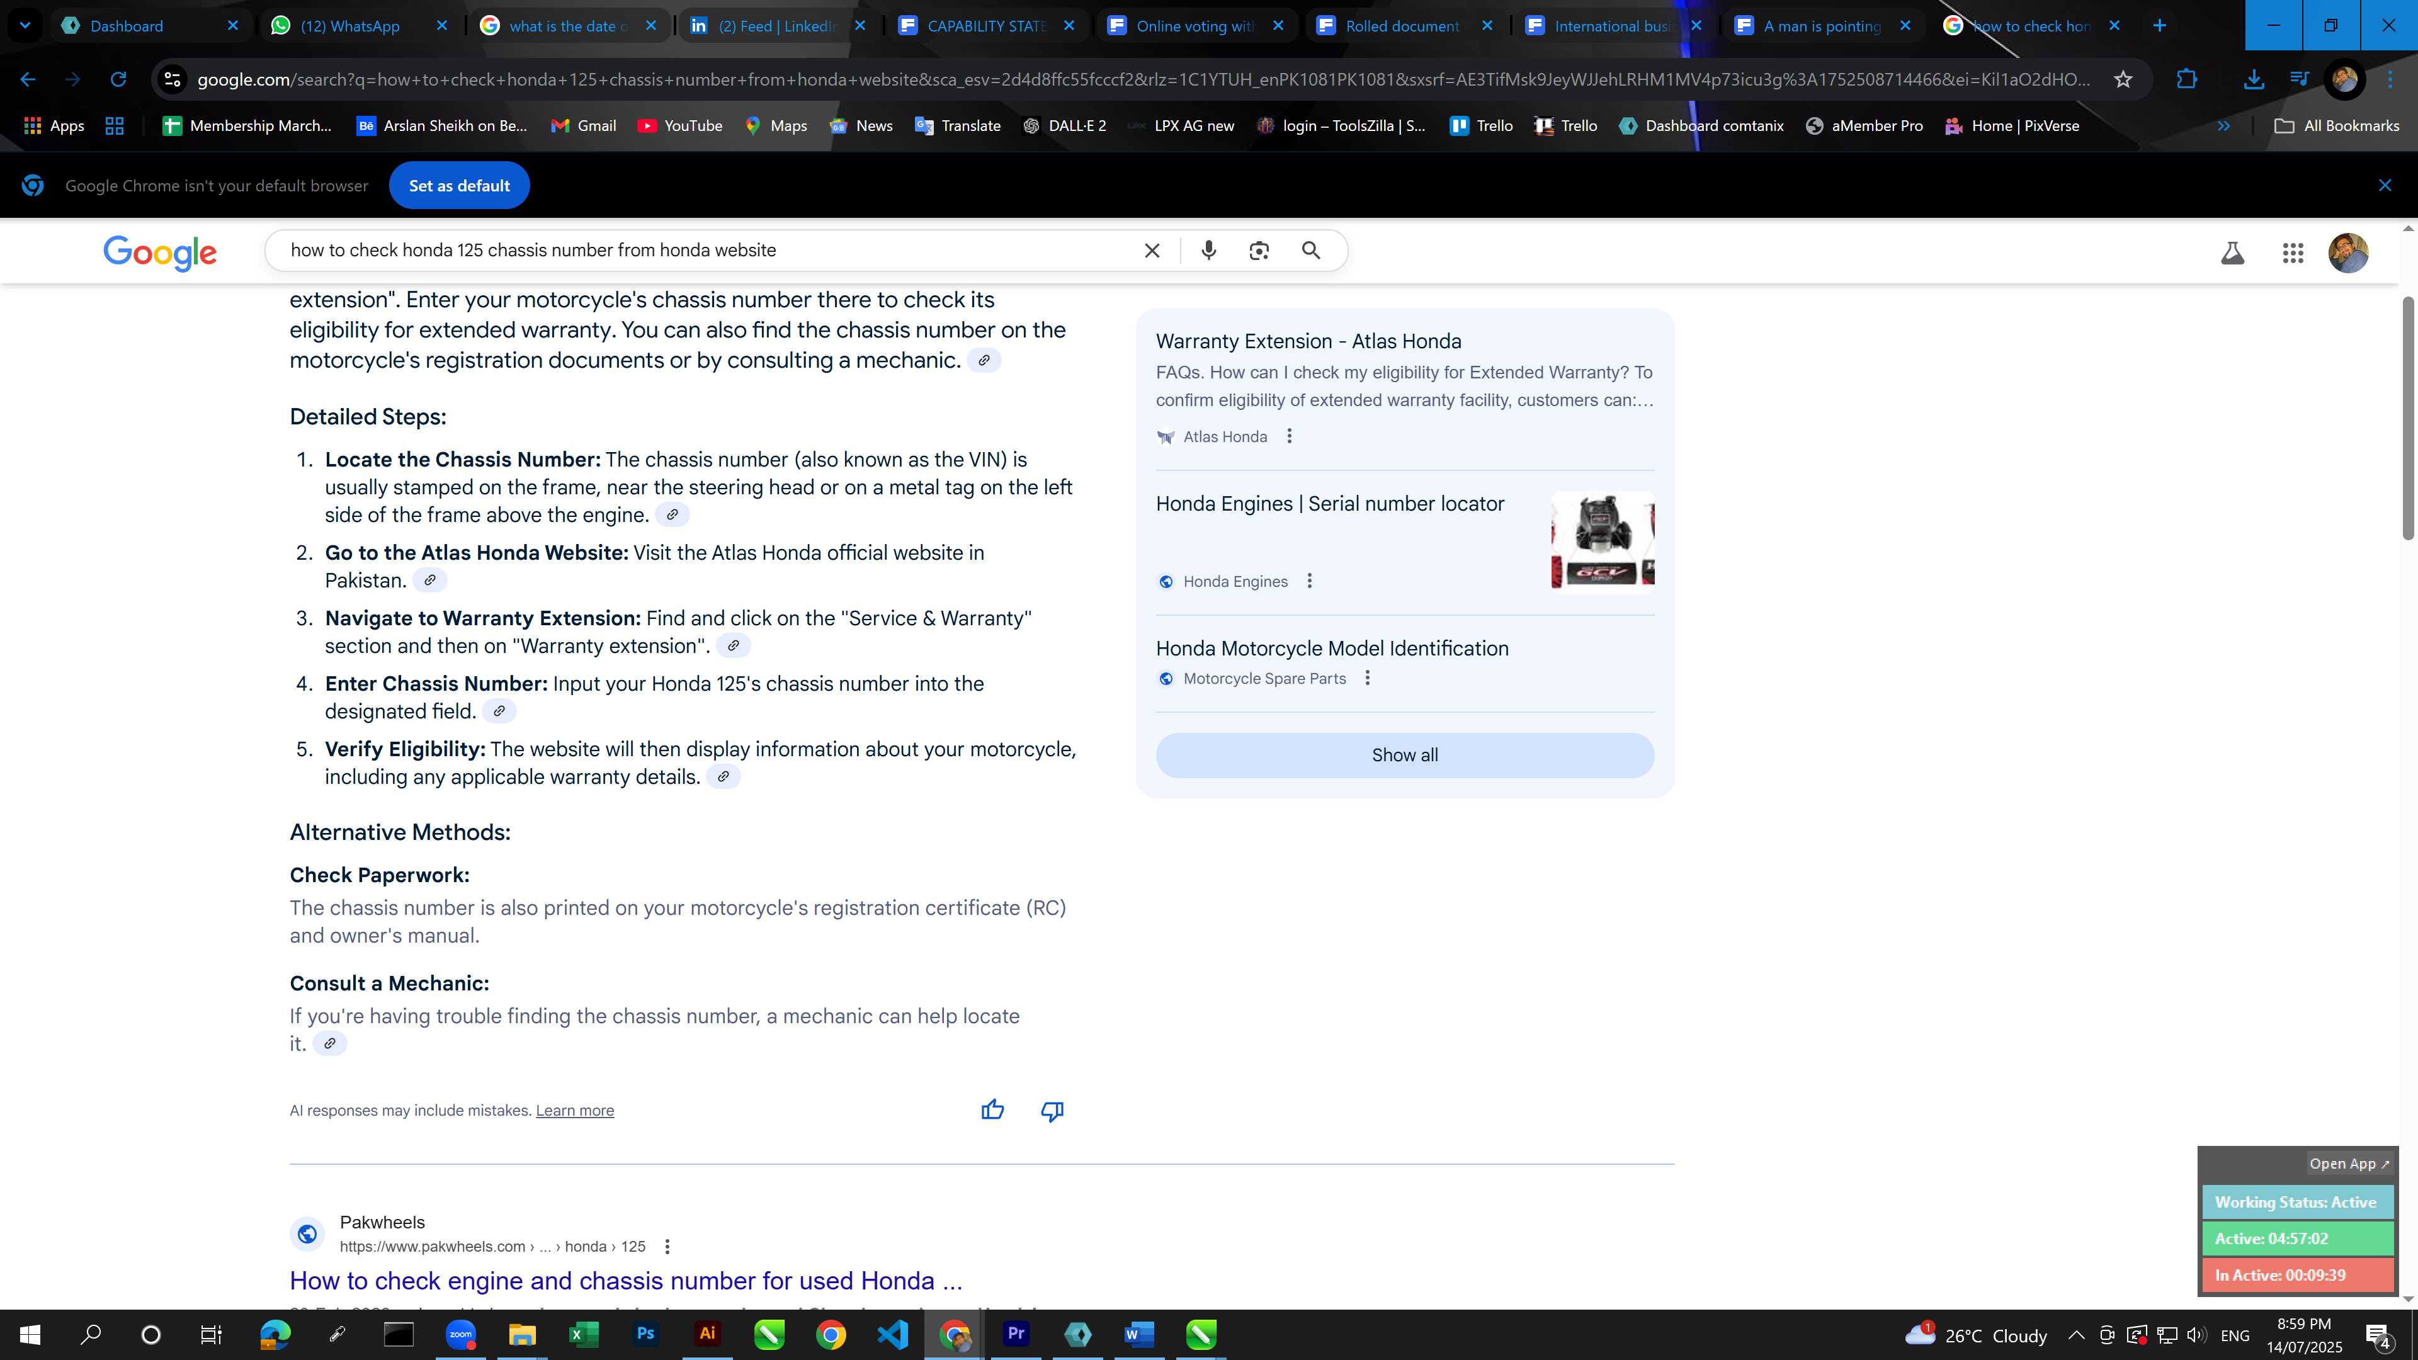
Task: Click Set as default button
Action: 459,186
